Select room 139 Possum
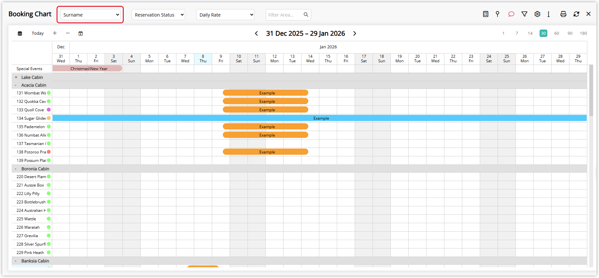Screen dimensions: 599x278 point(31,160)
